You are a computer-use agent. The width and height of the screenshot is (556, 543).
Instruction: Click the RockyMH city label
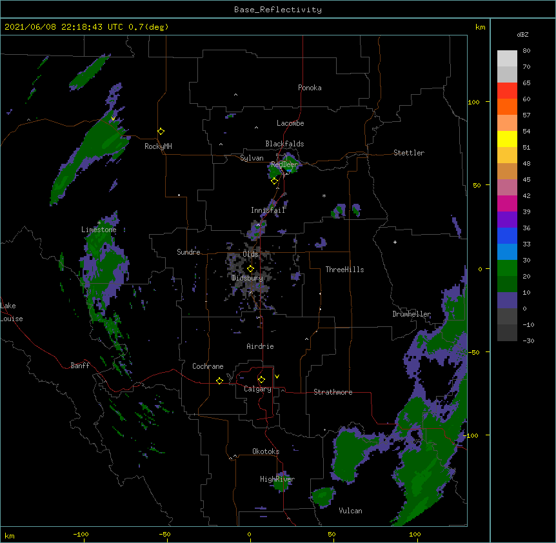click(x=158, y=146)
